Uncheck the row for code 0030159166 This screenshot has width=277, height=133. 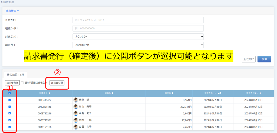(9, 127)
